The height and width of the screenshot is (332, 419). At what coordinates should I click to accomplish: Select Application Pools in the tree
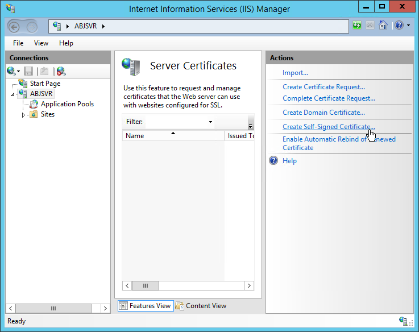pyautogui.click(x=67, y=104)
